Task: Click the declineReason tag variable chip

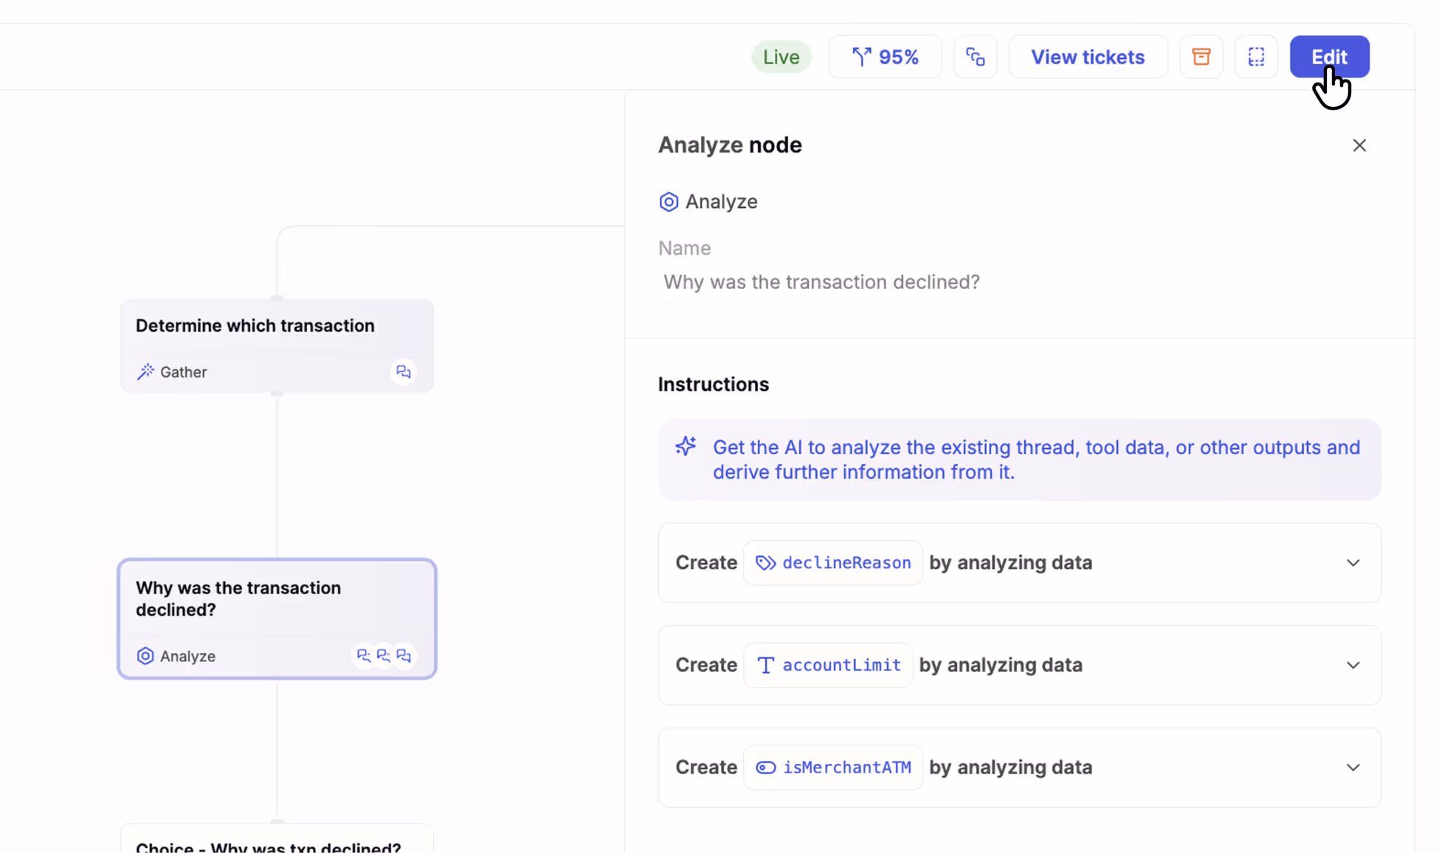Action: pyautogui.click(x=833, y=563)
